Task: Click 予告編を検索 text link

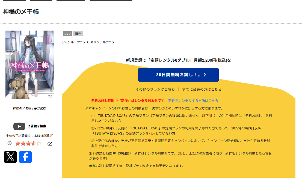Action: pos(37,126)
